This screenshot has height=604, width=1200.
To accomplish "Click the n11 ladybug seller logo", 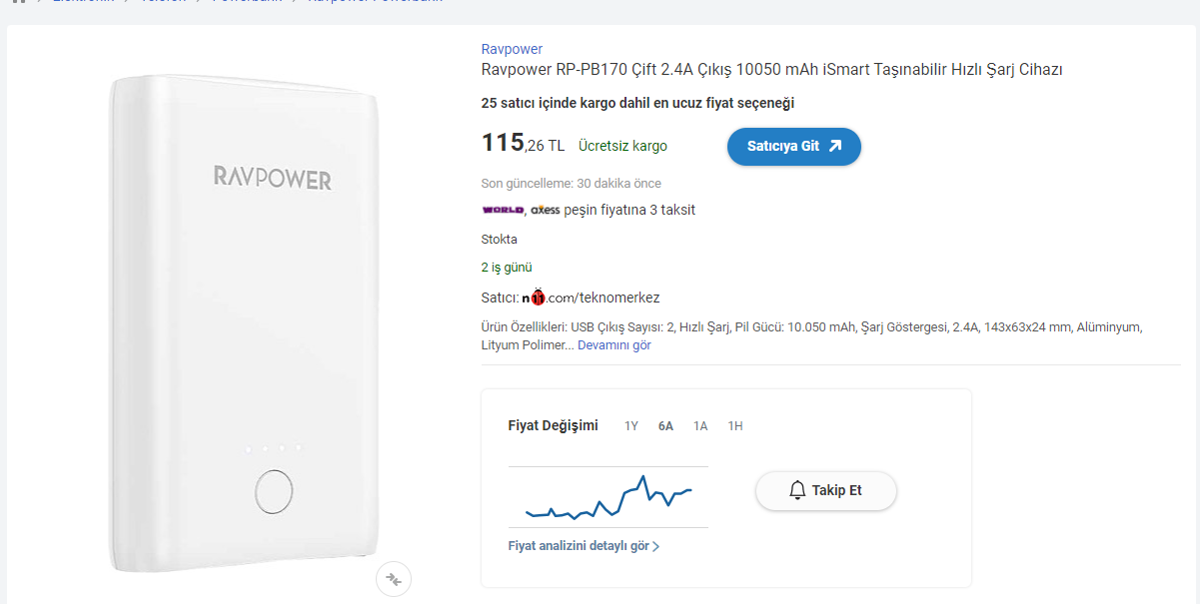I will click(536, 298).
